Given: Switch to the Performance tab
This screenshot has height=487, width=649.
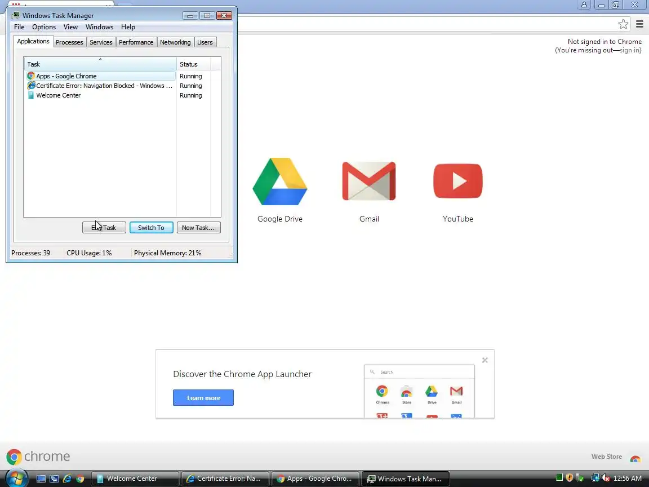Looking at the screenshot, I should click(x=136, y=42).
